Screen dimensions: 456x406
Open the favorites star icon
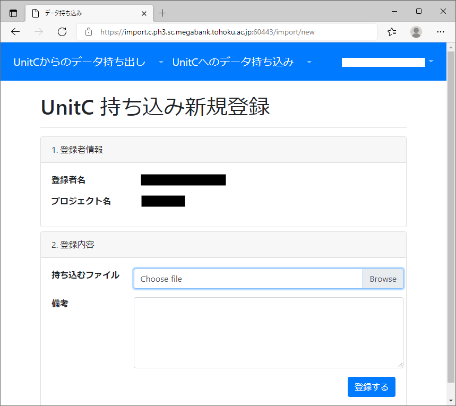coord(392,32)
